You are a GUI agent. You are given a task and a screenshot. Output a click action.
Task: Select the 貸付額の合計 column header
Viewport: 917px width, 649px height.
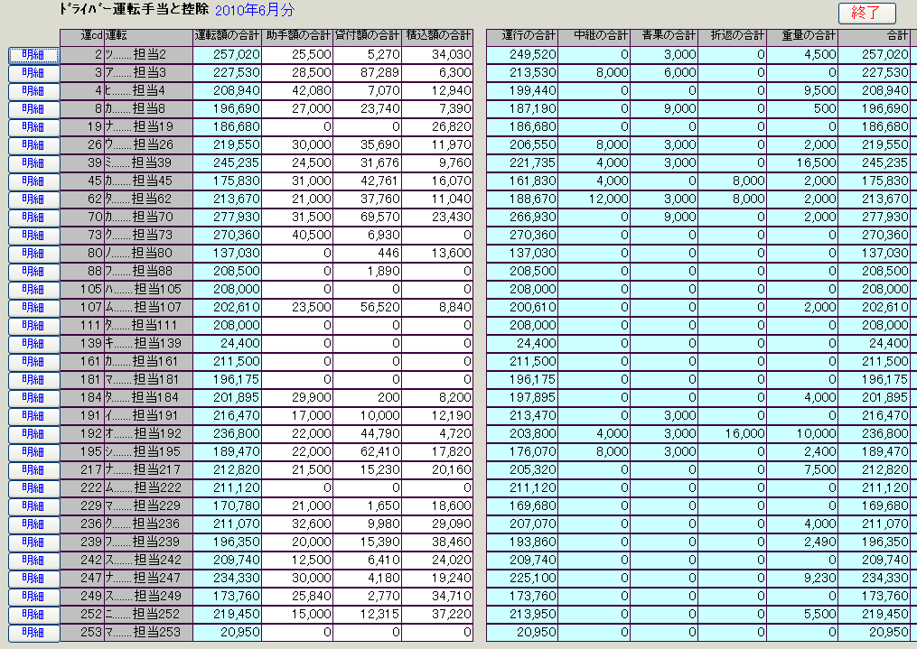pyautogui.click(x=368, y=36)
